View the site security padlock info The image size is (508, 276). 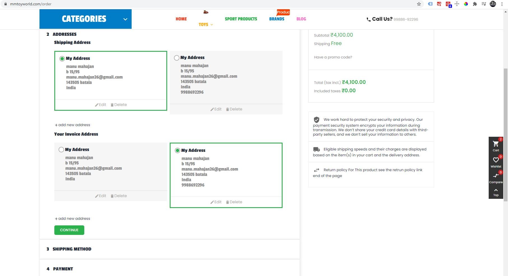pyautogui.click(x=5, y=4)
